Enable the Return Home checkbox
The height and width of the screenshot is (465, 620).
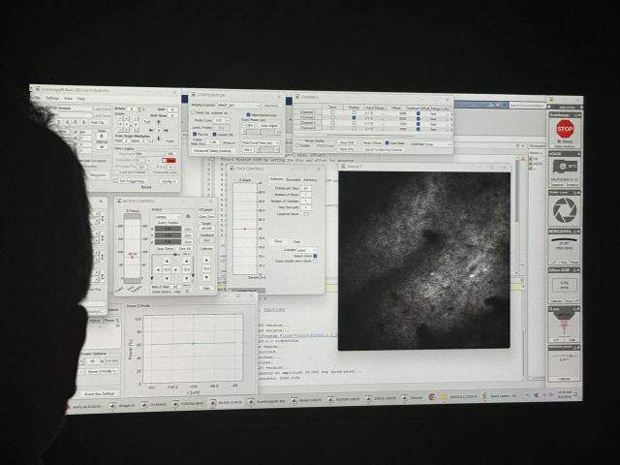point(315,255)
